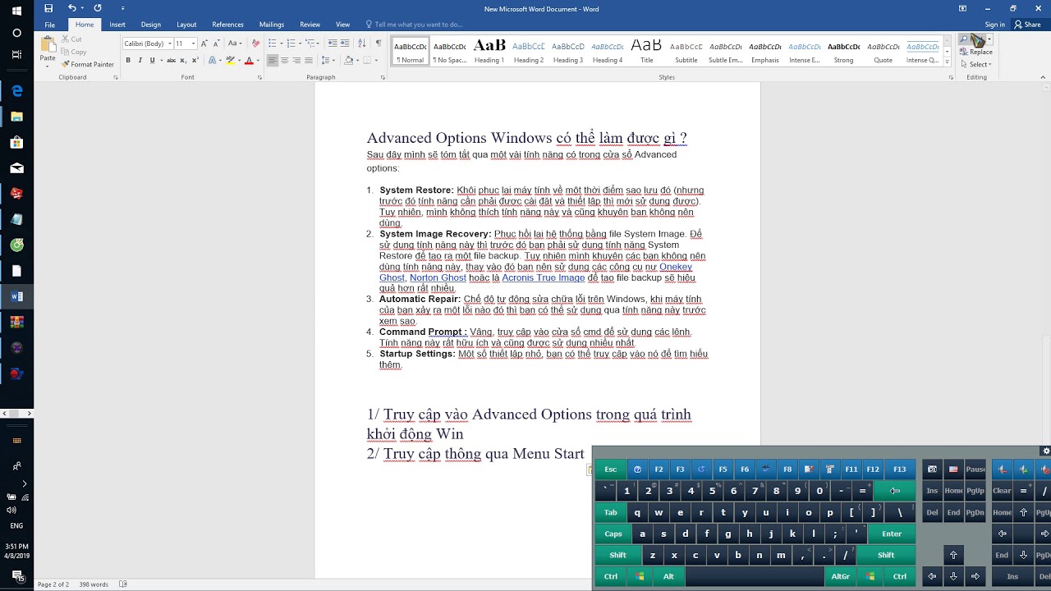
Task: Open the on-screen keyboard settings gear
Action: click(1045, 451)
